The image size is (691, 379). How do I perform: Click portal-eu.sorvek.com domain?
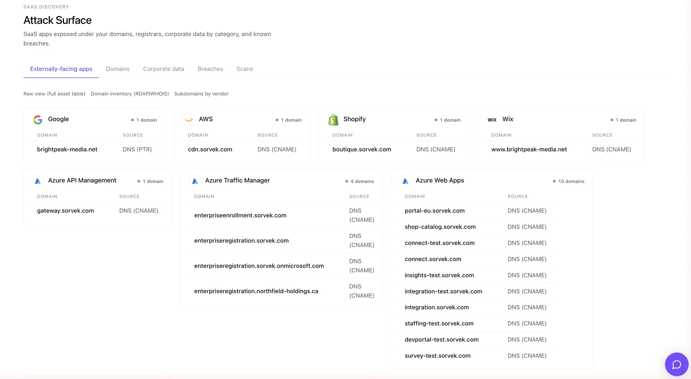click(435, 210)
